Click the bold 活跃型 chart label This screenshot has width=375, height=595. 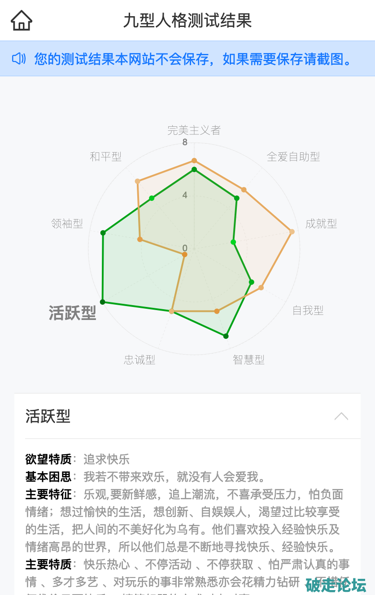point(73,313)
